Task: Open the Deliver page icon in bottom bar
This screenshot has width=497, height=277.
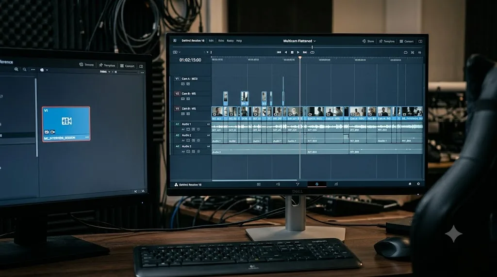Action: (x=336, y=184)
